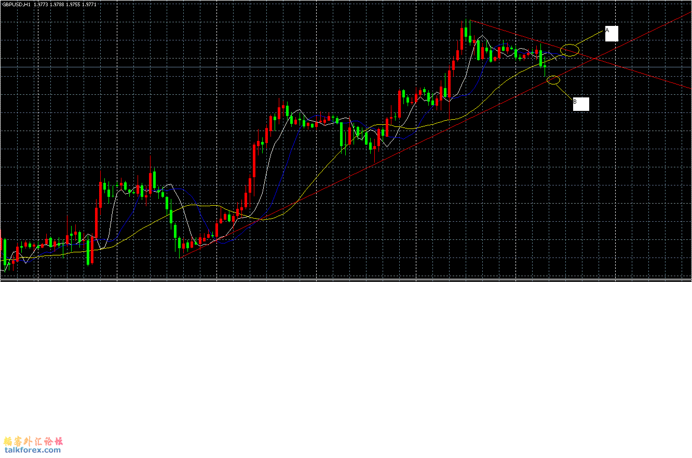
Task: Select the white label box marked B
Action: tap(581, 104)
